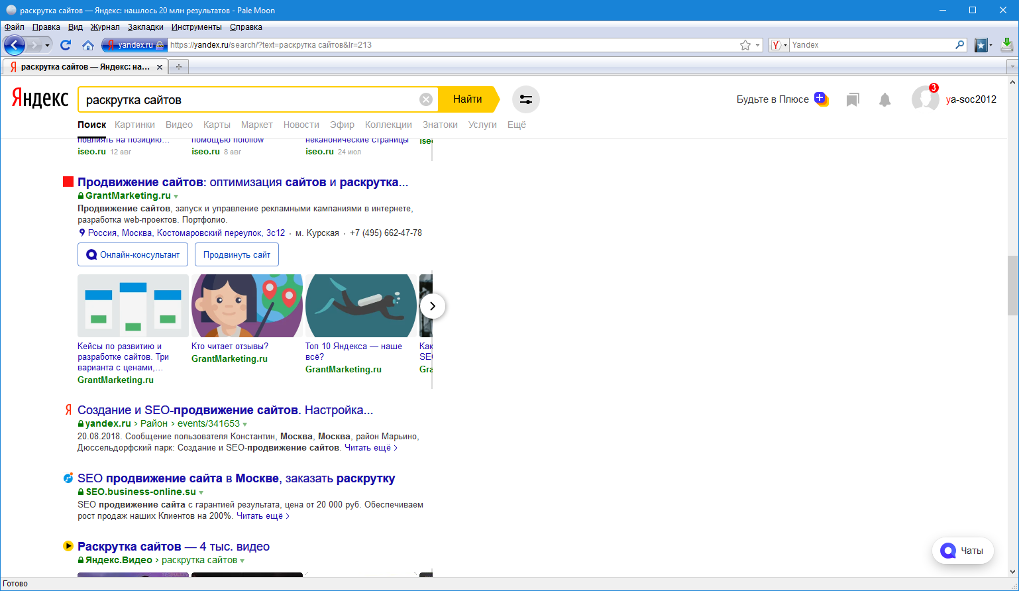Click Продвинуть сайт button
Image resolution: width=1019 pixels, height=591 pixels.
tap(237, 254)
